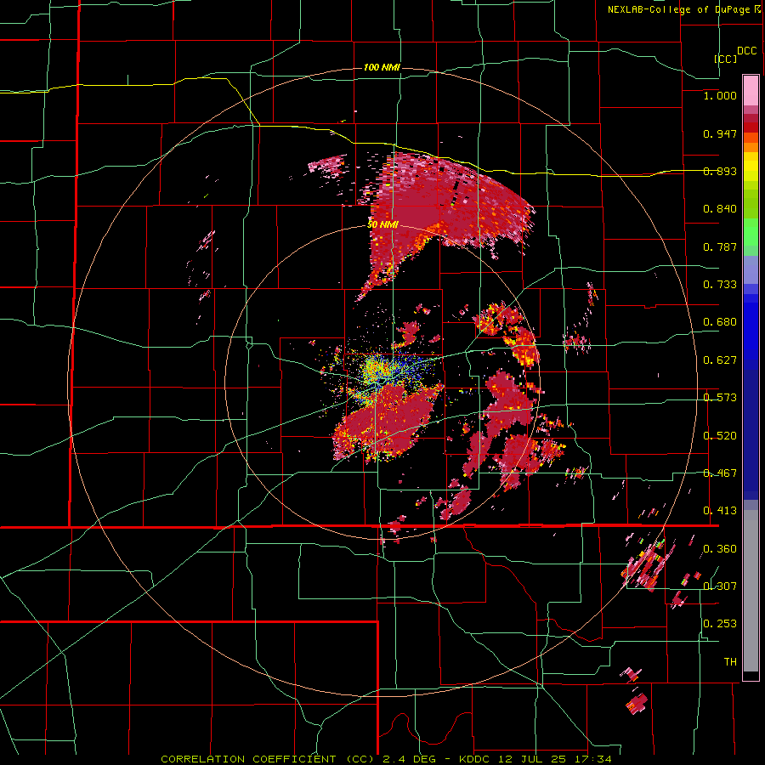Click the 0.520 color scale value

tap(720, 436)
